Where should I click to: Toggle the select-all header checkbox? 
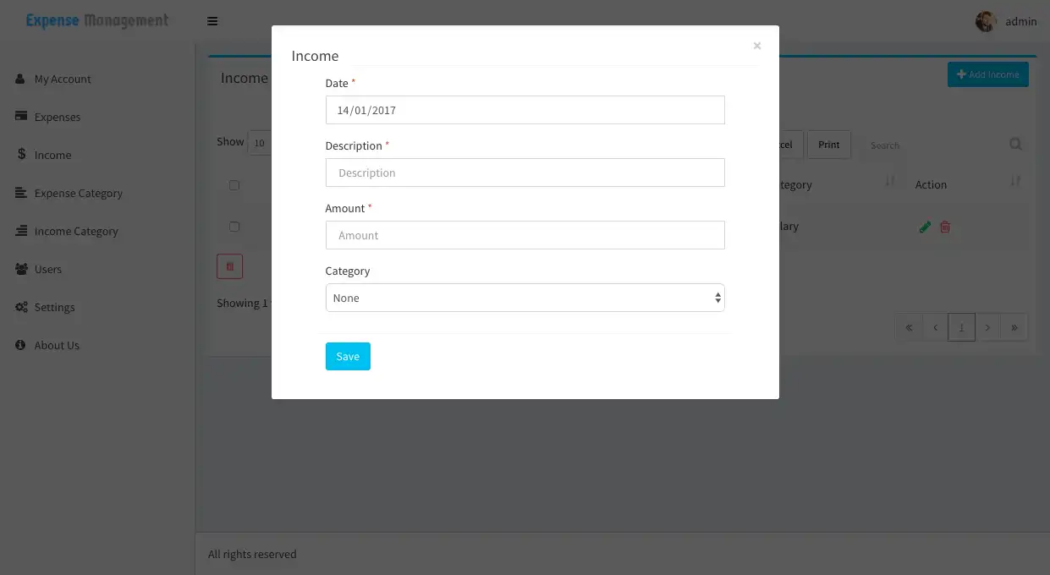click(x=234, y=185)
